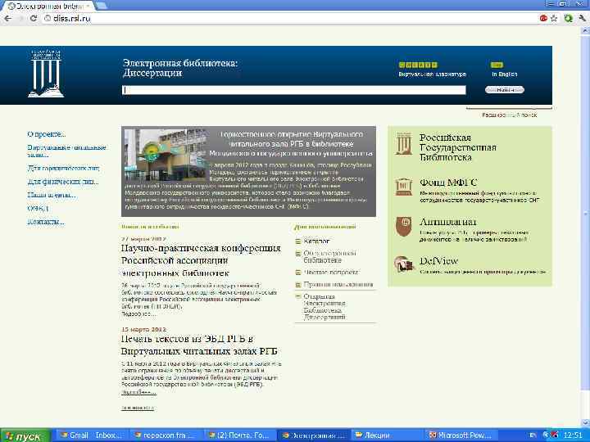Open Открытая Электронная Библиотека Диссертаций link
590x442 pixels.
pyautogui.click(x=324, y=307)
